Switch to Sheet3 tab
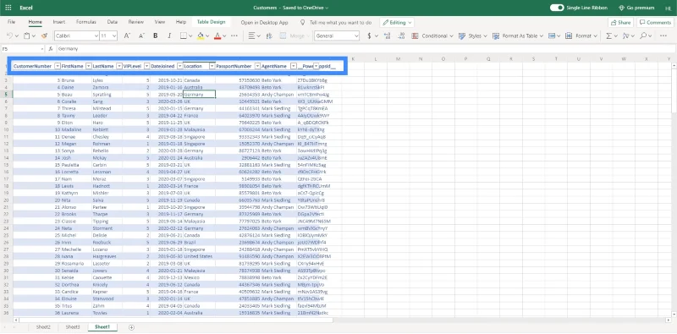This screenshot has width=677, height=334. (x=73, y=327)
